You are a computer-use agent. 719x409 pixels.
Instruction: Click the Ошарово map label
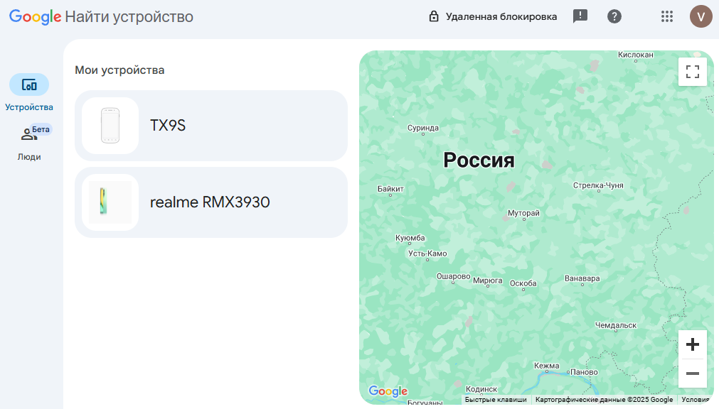454,276
